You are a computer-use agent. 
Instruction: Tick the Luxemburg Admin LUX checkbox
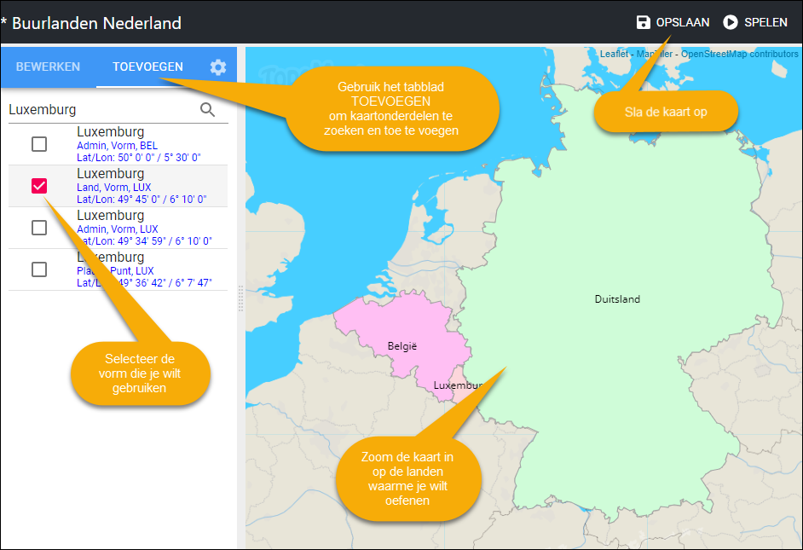click(39, 228)
